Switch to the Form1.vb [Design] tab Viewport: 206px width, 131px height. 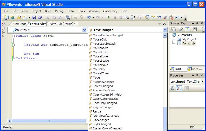click(x=62, y=24)
